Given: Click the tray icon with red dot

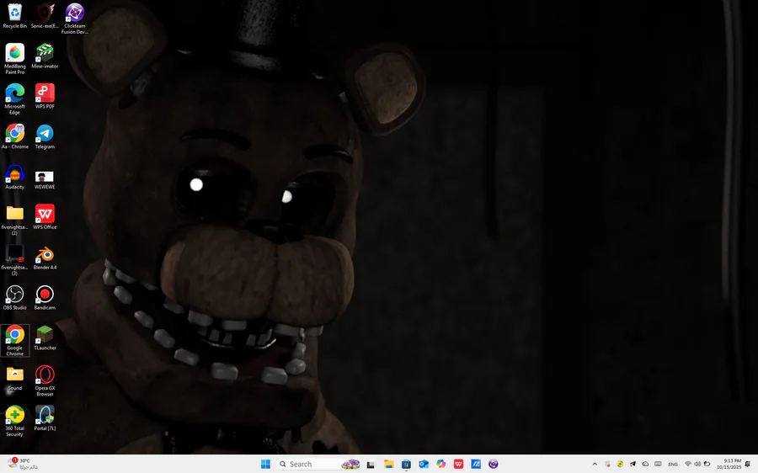Looking at the screenshot, I should click(607, 464).
